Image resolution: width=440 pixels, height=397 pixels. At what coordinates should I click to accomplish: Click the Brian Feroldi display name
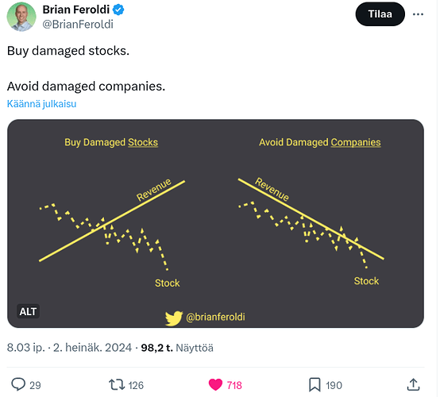tap(76, 10)
